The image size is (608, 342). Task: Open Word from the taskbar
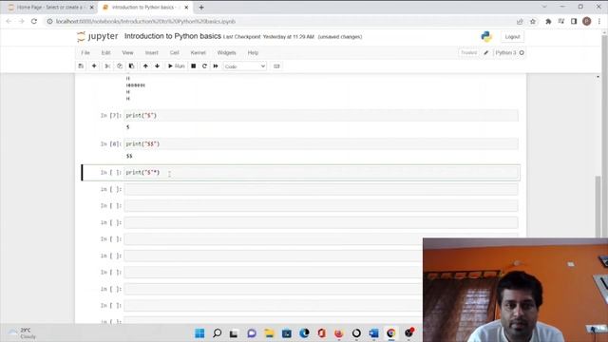(x=373, y=333)
